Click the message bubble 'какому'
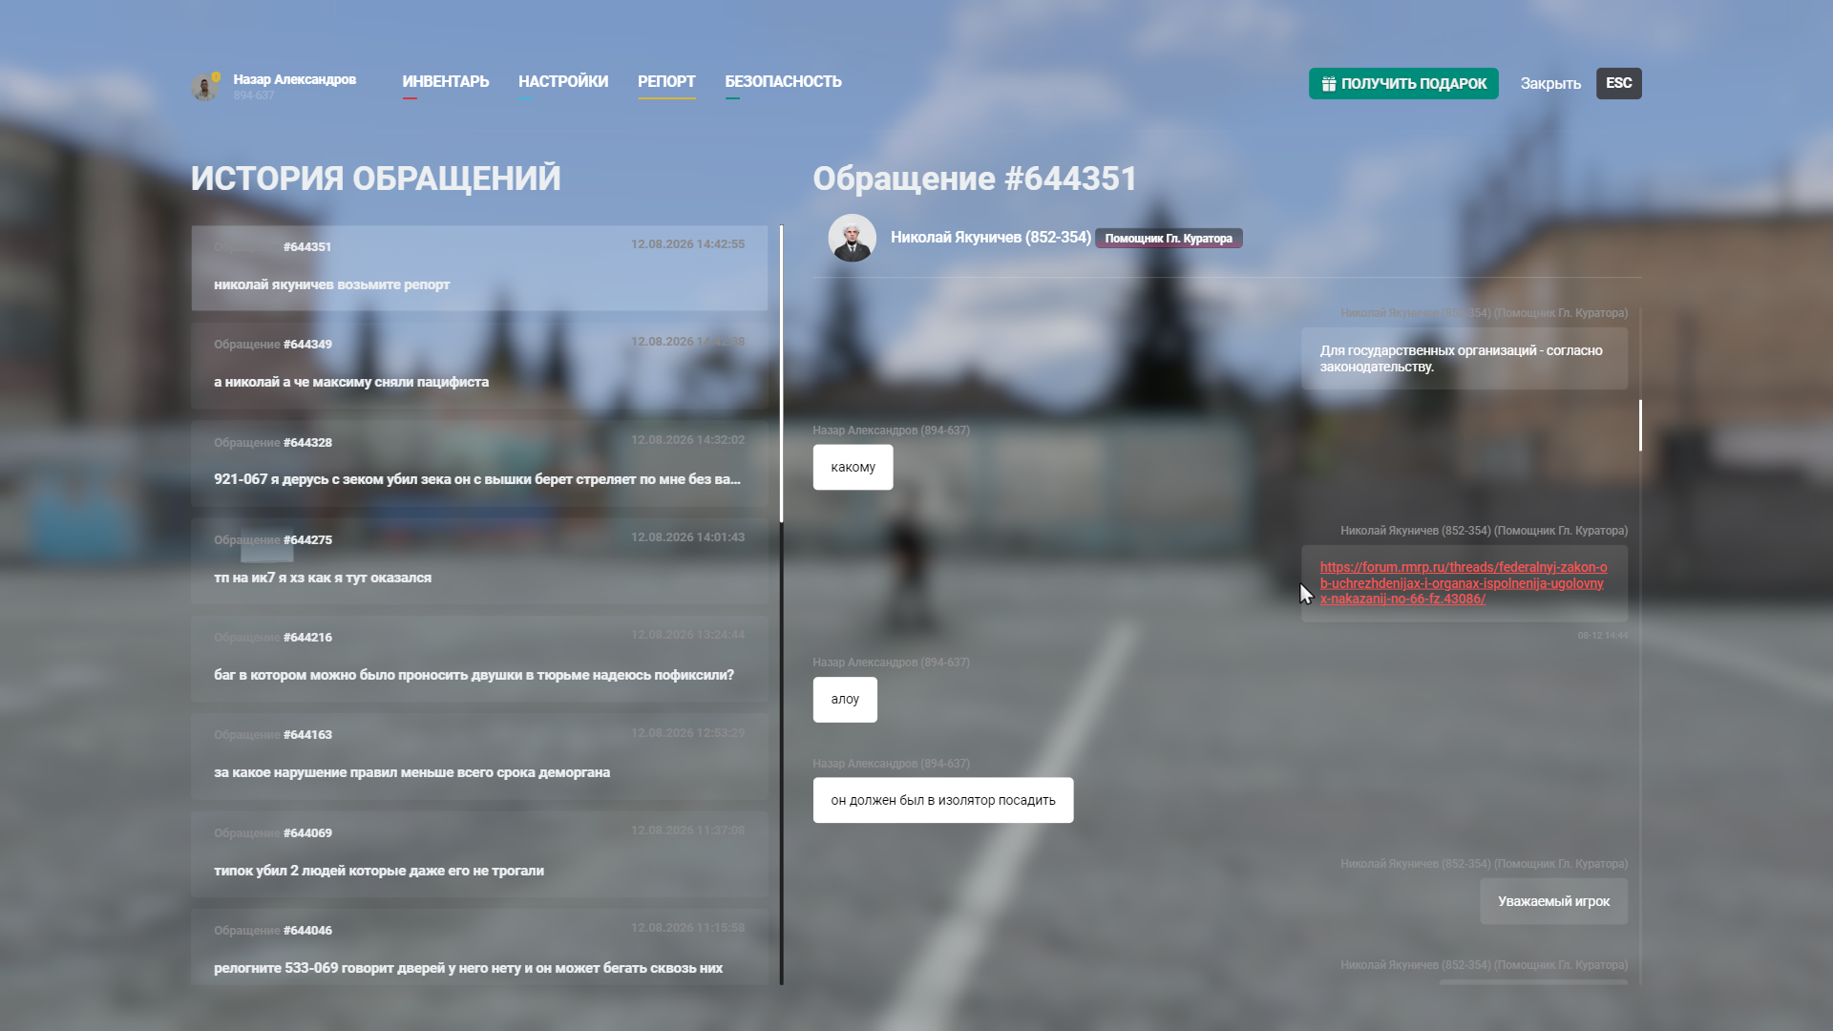1833x1031 pixels. pos(853,467)
